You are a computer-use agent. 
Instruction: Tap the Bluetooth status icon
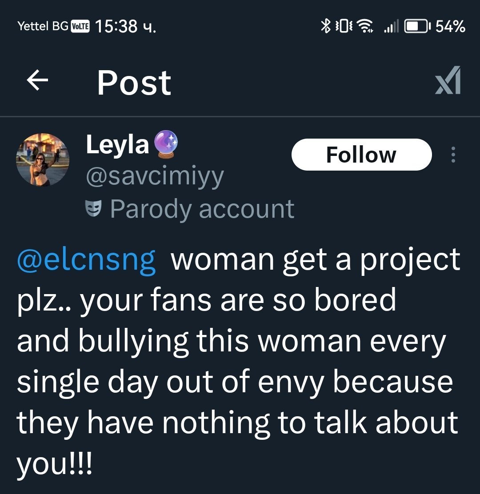point(326,27)
